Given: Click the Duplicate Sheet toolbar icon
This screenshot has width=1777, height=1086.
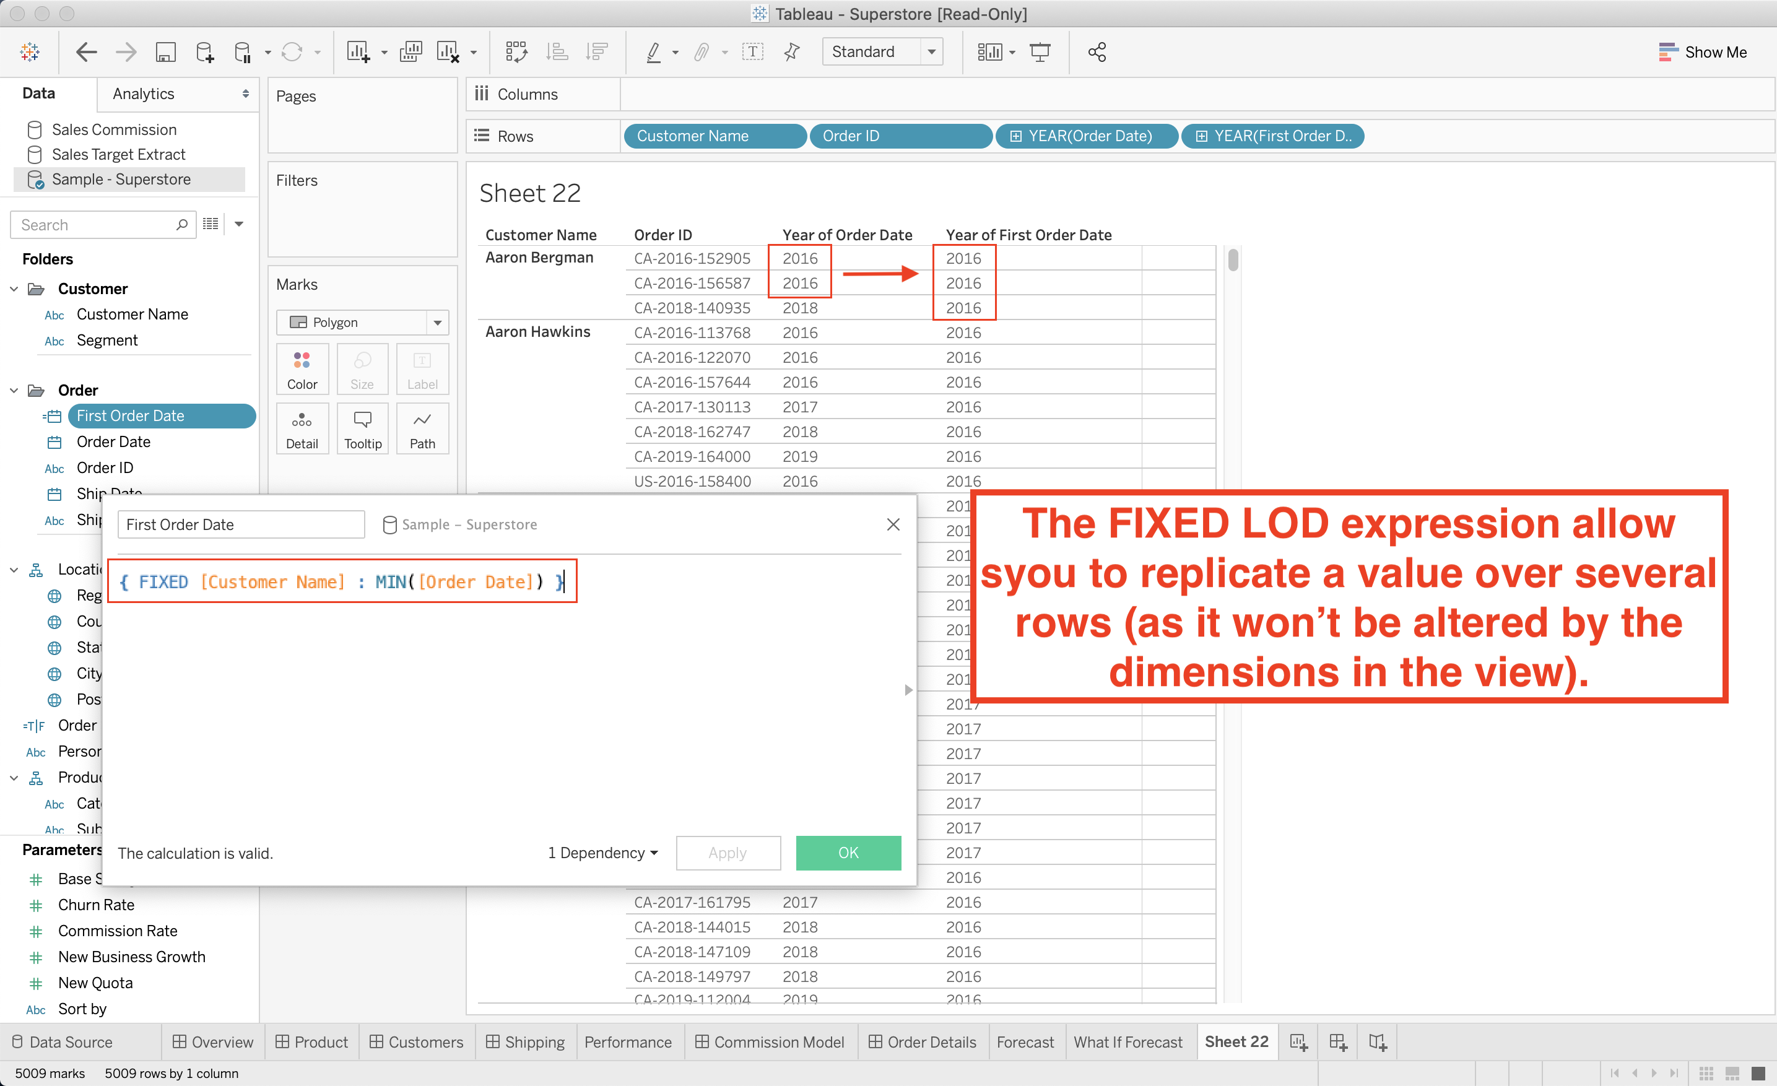Looking at the screenshot, I should point(411,52).
